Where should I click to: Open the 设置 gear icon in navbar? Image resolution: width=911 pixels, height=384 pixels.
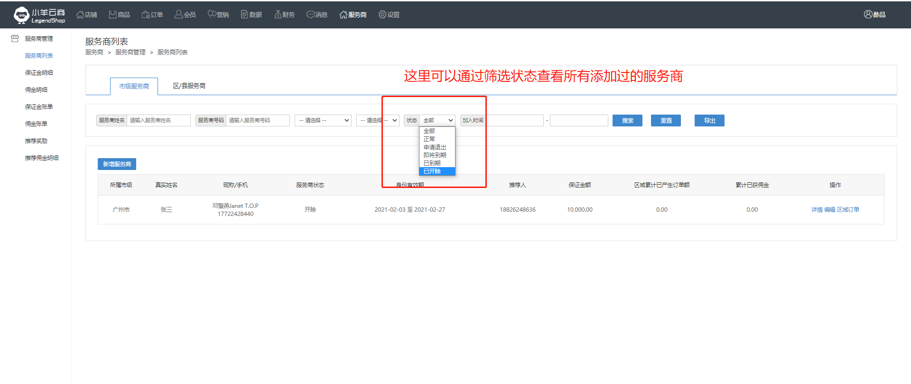click(382, 15)
